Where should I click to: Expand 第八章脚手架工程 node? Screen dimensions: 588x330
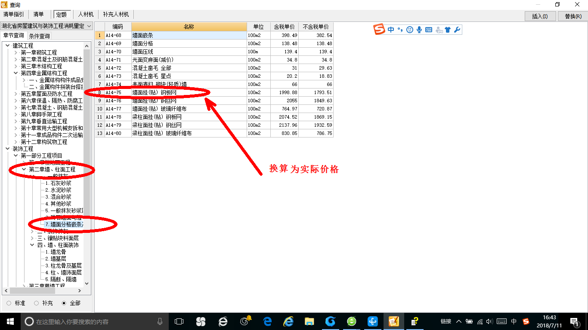point(16,114)
